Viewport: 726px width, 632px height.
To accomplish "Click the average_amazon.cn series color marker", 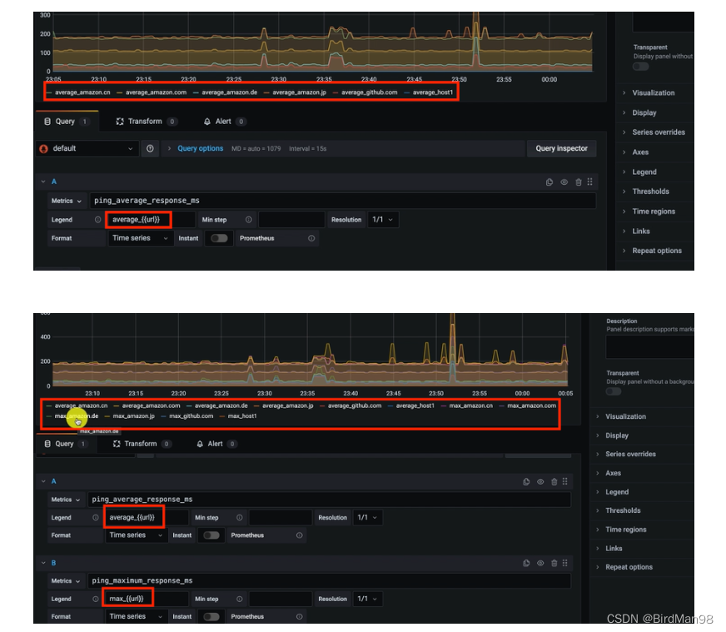I will [50, 92].
